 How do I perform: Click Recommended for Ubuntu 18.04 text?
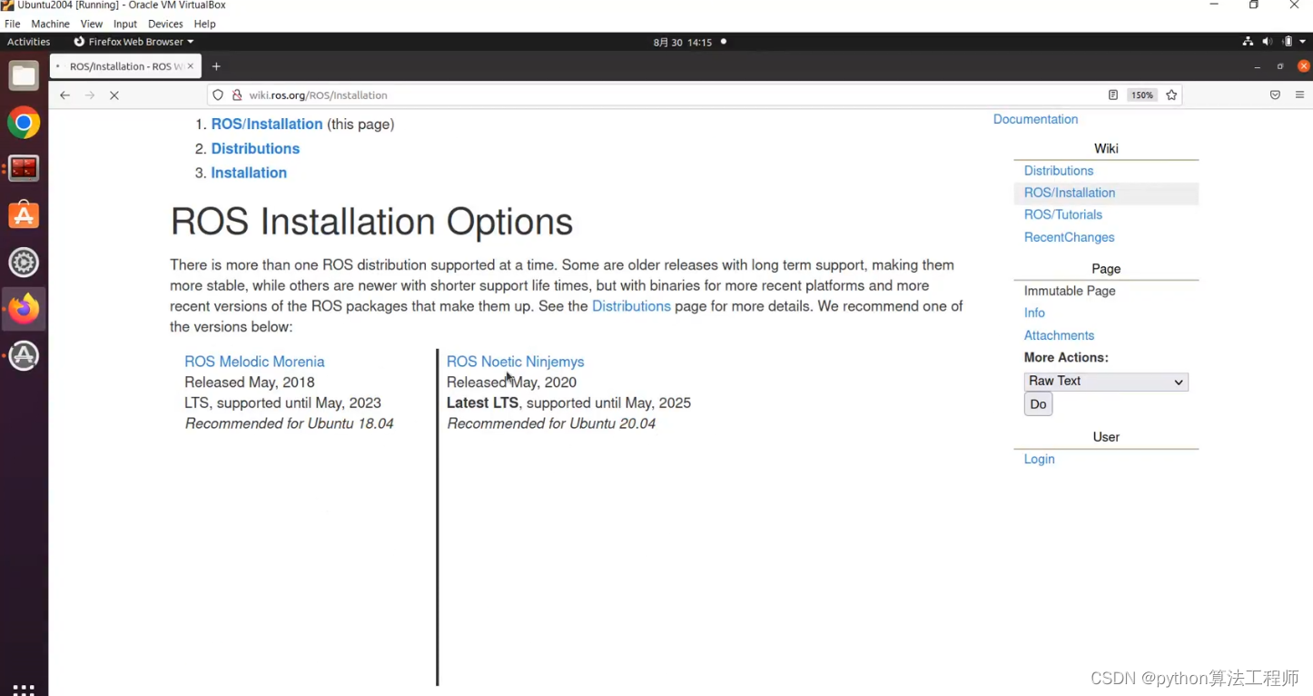(x=289, y=423)
